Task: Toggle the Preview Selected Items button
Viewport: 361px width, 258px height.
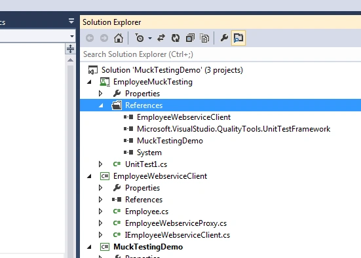Action: (x=238, y=38)
